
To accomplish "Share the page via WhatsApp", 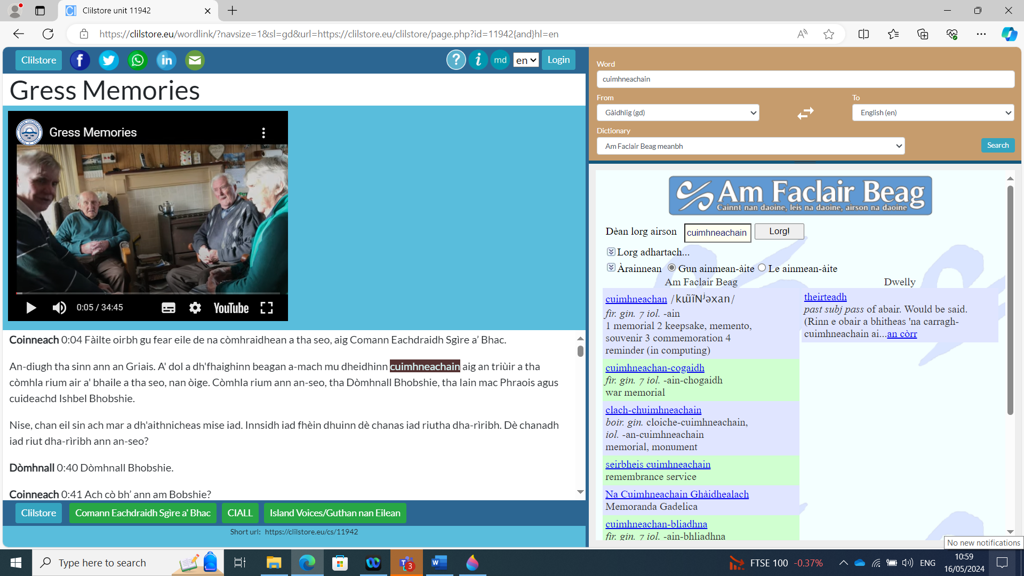I will (137, 60).
